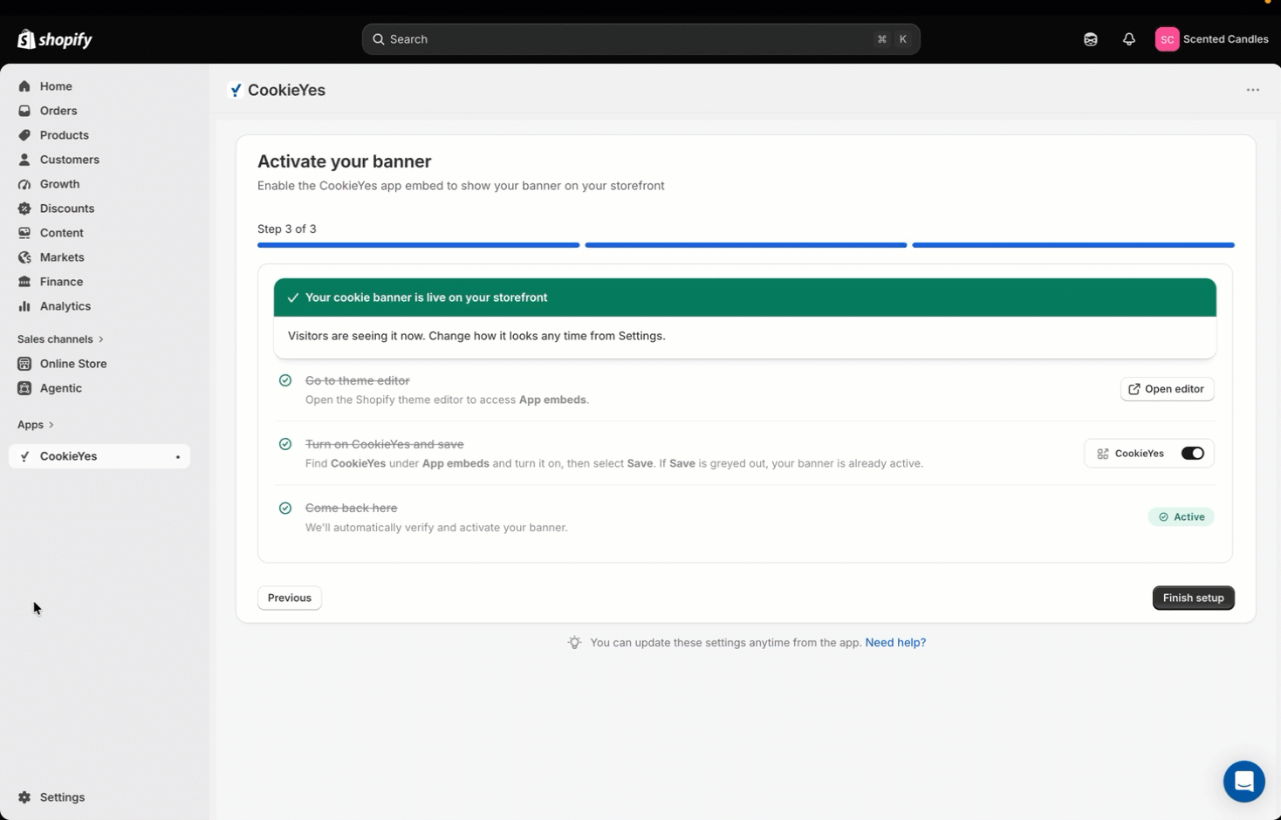
Task: Click the first progress bar segment
Action: point(419,245)
